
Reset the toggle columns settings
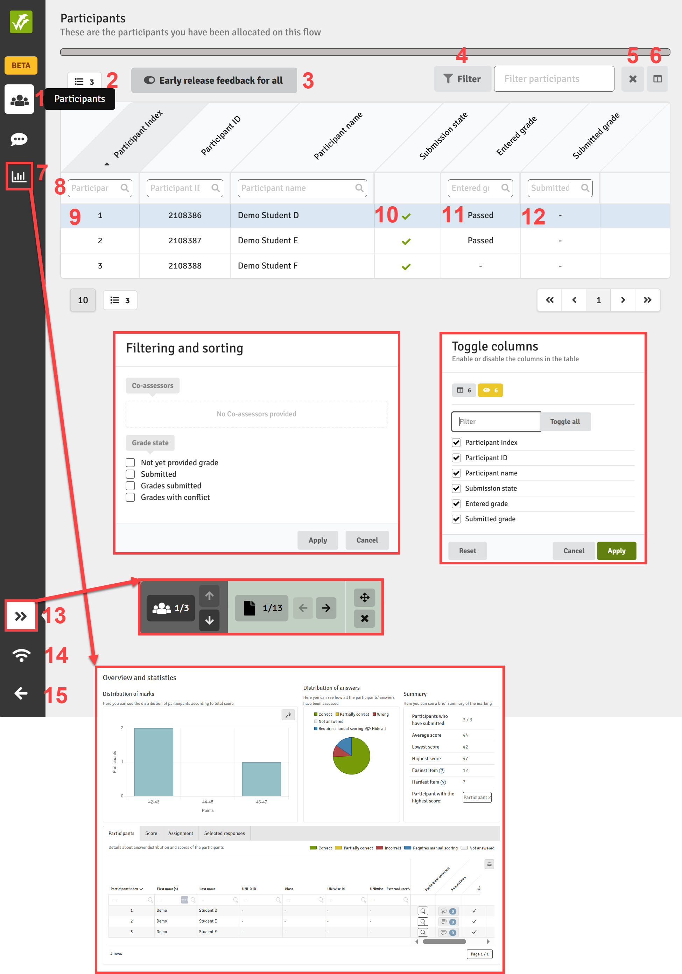pos(467,551)
